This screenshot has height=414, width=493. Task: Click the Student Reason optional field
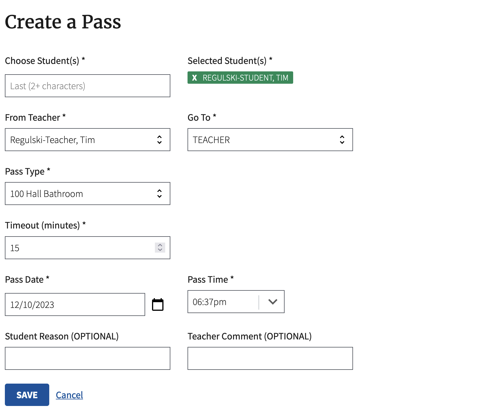click(88, 358)
